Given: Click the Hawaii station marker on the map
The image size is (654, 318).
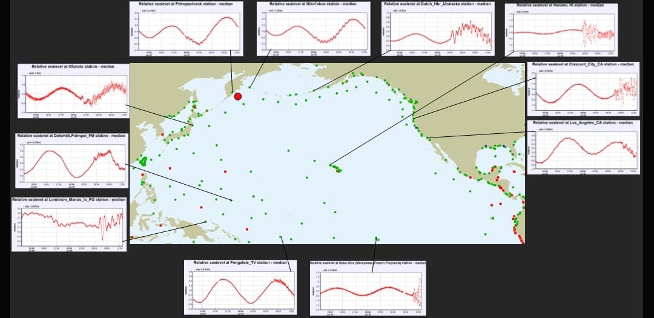Looking at the screenshot, I should tap(331, 165).
